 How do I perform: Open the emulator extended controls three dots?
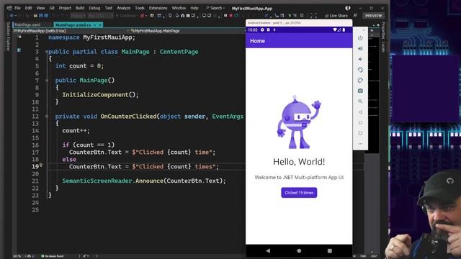click(x=360, y=144)
